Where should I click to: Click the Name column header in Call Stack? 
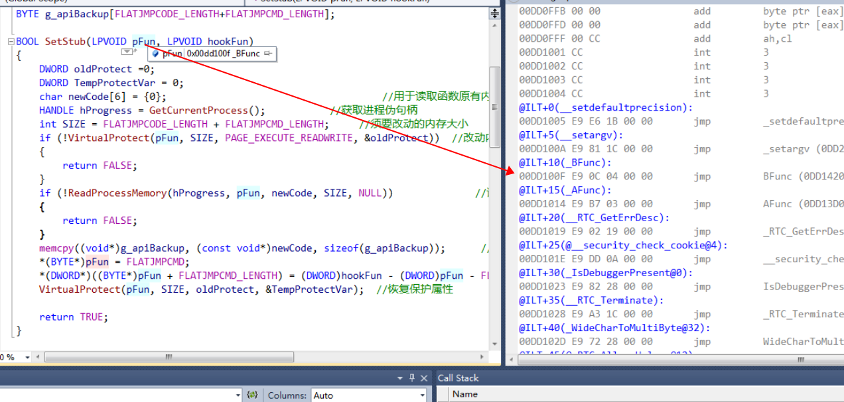pos(467,394)
